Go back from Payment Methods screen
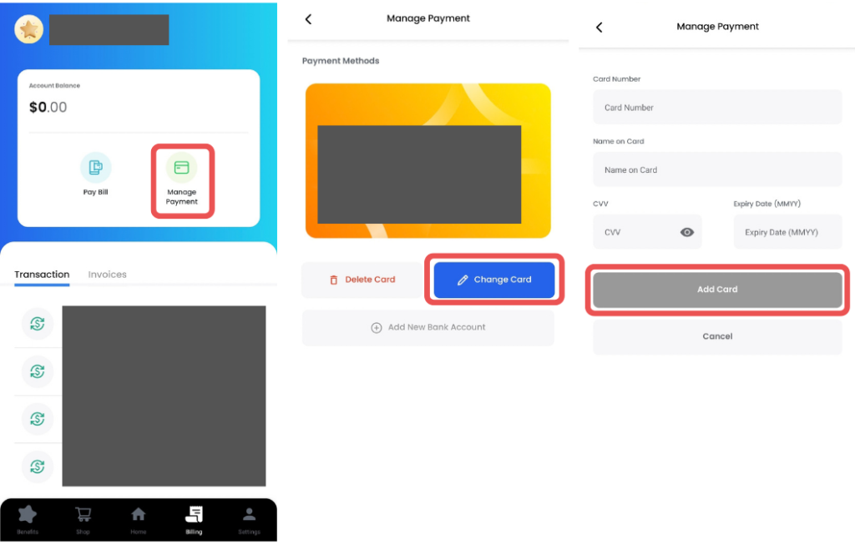The height and width of the screenshot is (545, 855). coord(308,19)
